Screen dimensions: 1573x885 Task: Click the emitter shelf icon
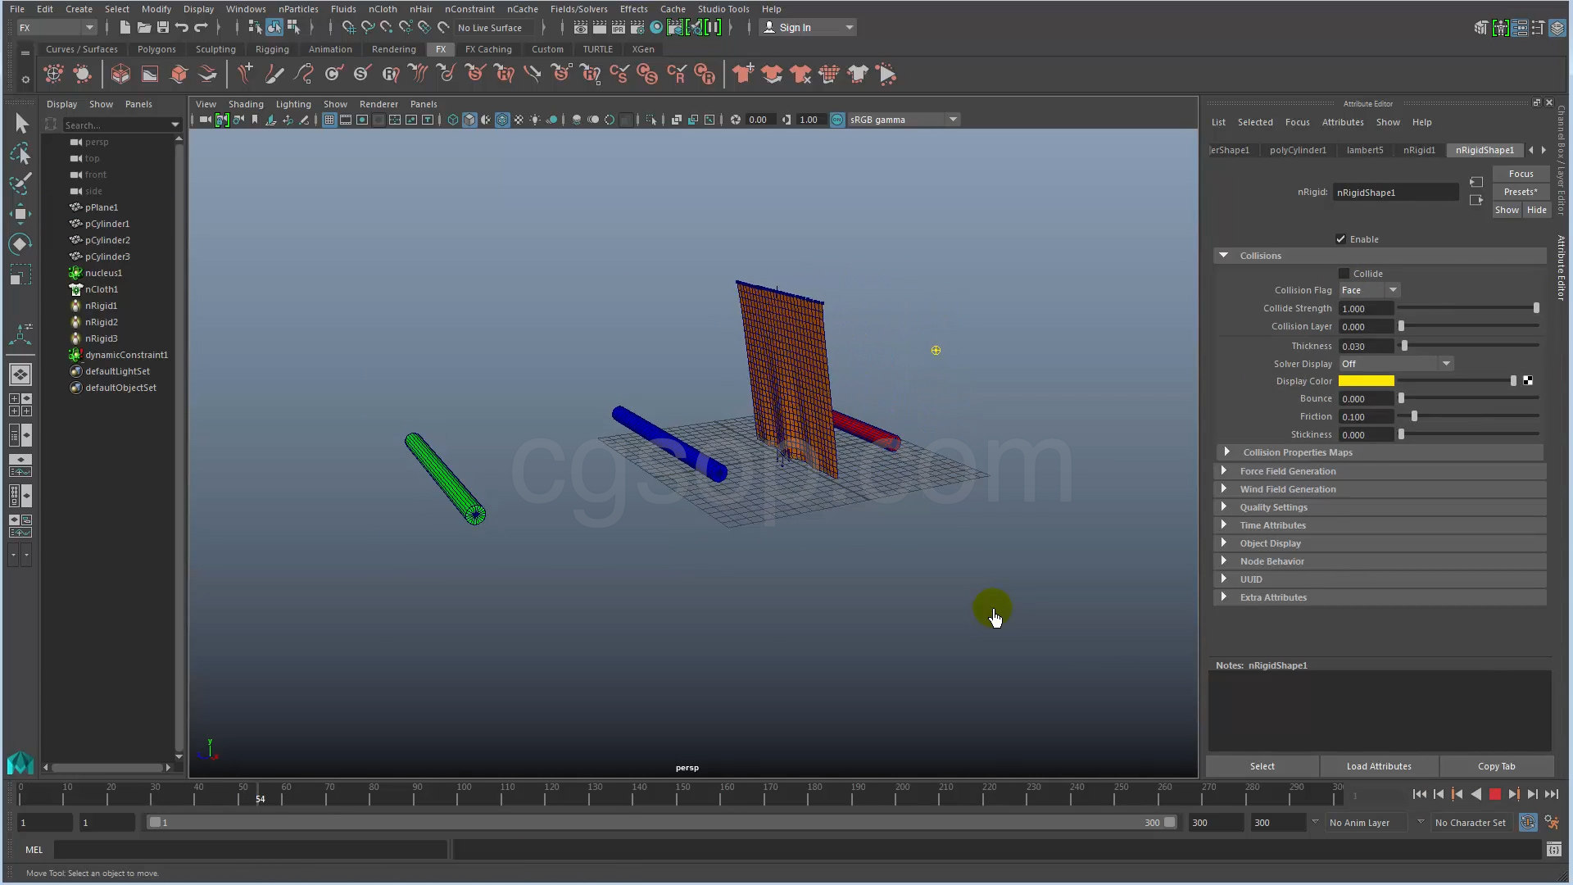pos(54,75)
